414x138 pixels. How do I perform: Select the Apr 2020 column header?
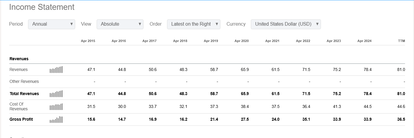pyautogui.click(x=242, y=41)
